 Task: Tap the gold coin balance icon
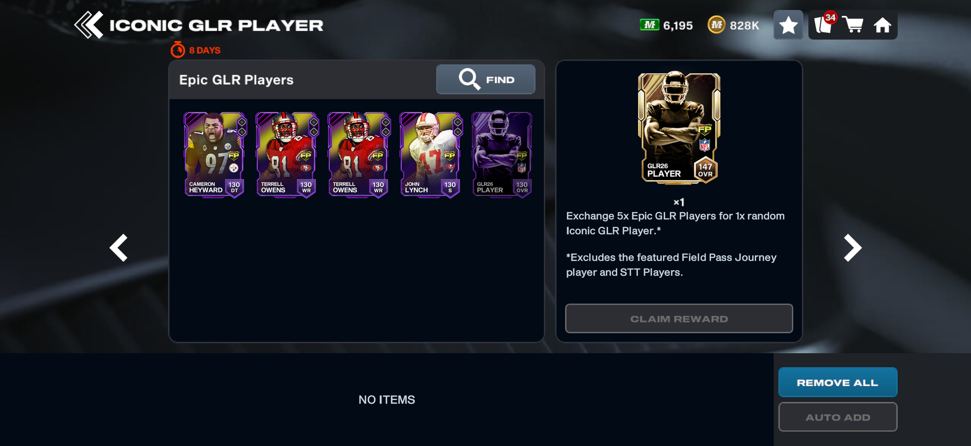tap(716, 25)
